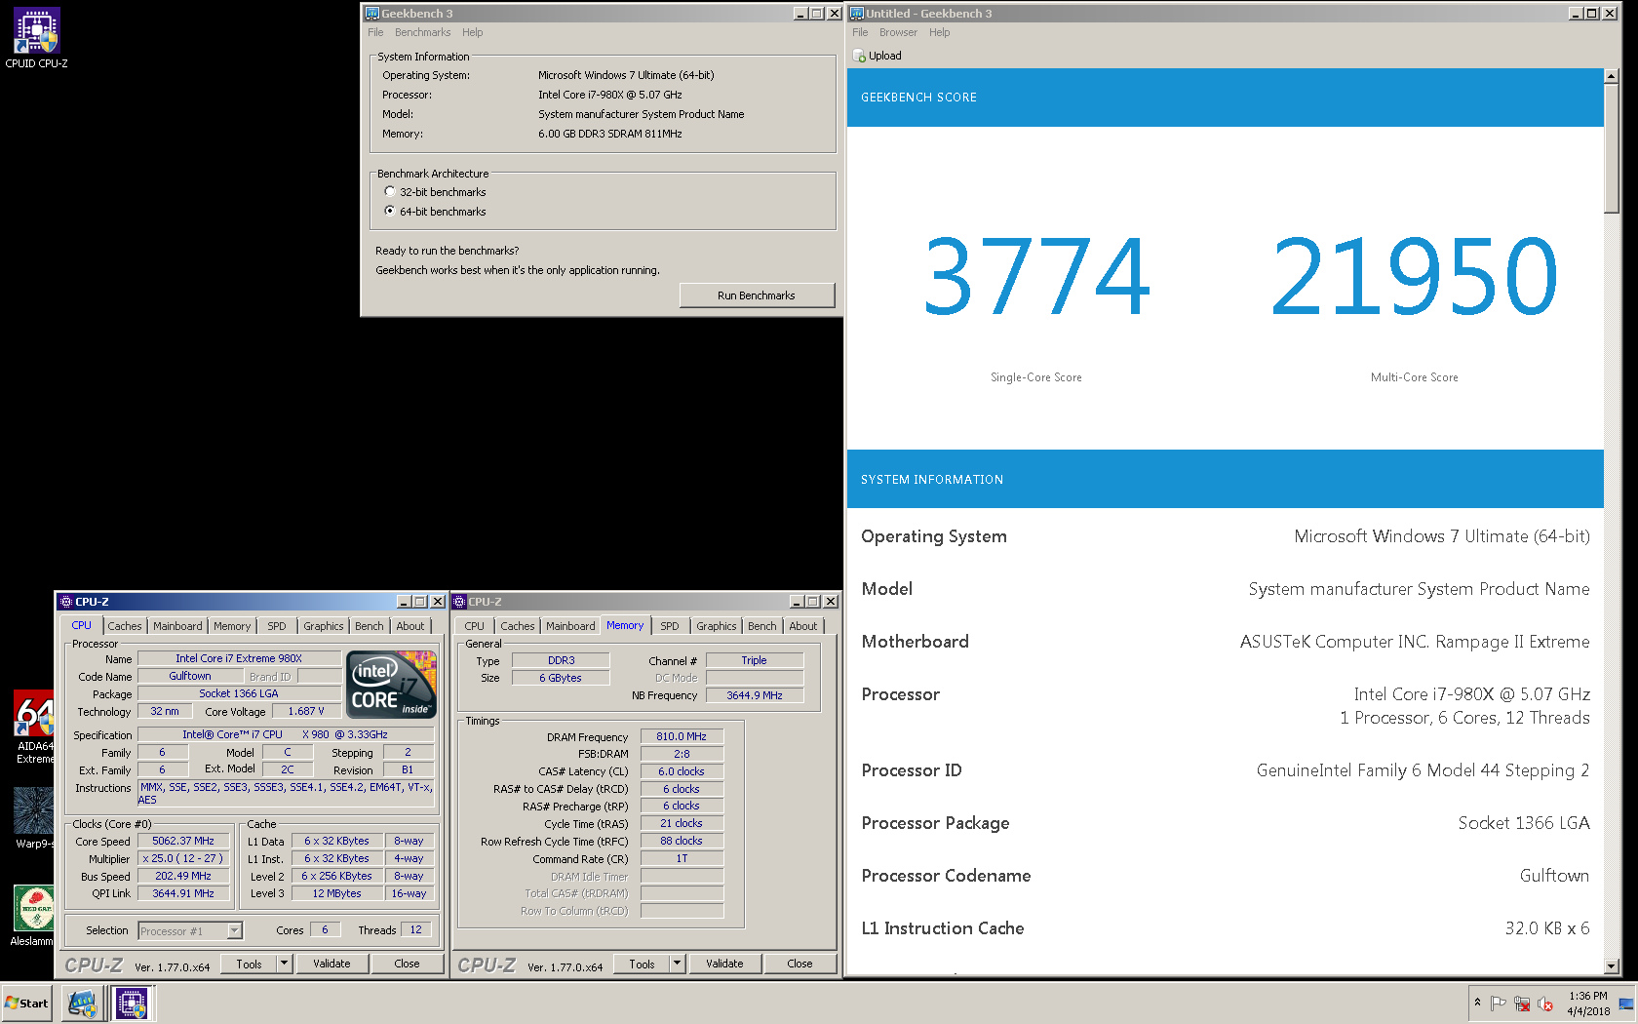This screenshot has width=1638, height=1024.
Task: Switch to About tab in right CPU-Z
Action: pos(803,626)
